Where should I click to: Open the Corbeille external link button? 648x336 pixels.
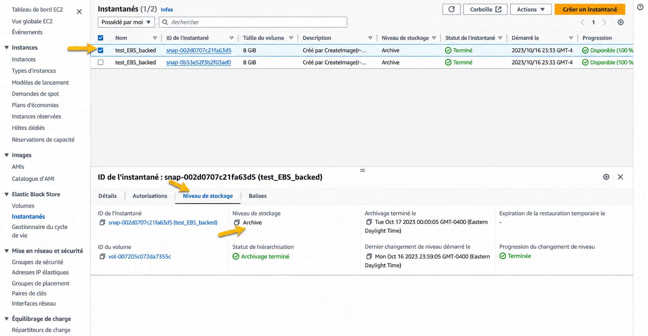click(485, 9)
